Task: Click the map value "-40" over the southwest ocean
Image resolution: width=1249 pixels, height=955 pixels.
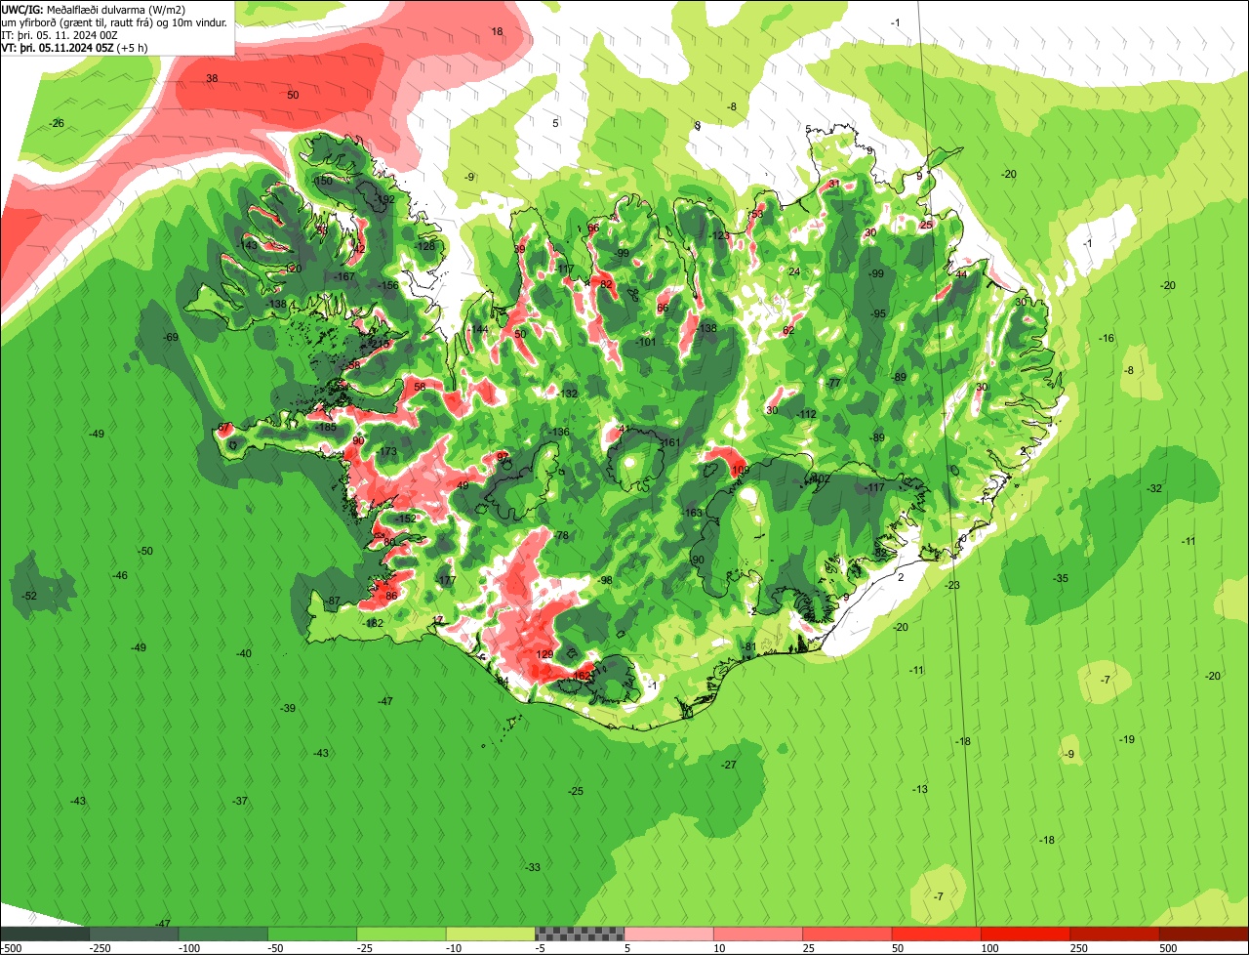Action: click(x=244, y=653)
